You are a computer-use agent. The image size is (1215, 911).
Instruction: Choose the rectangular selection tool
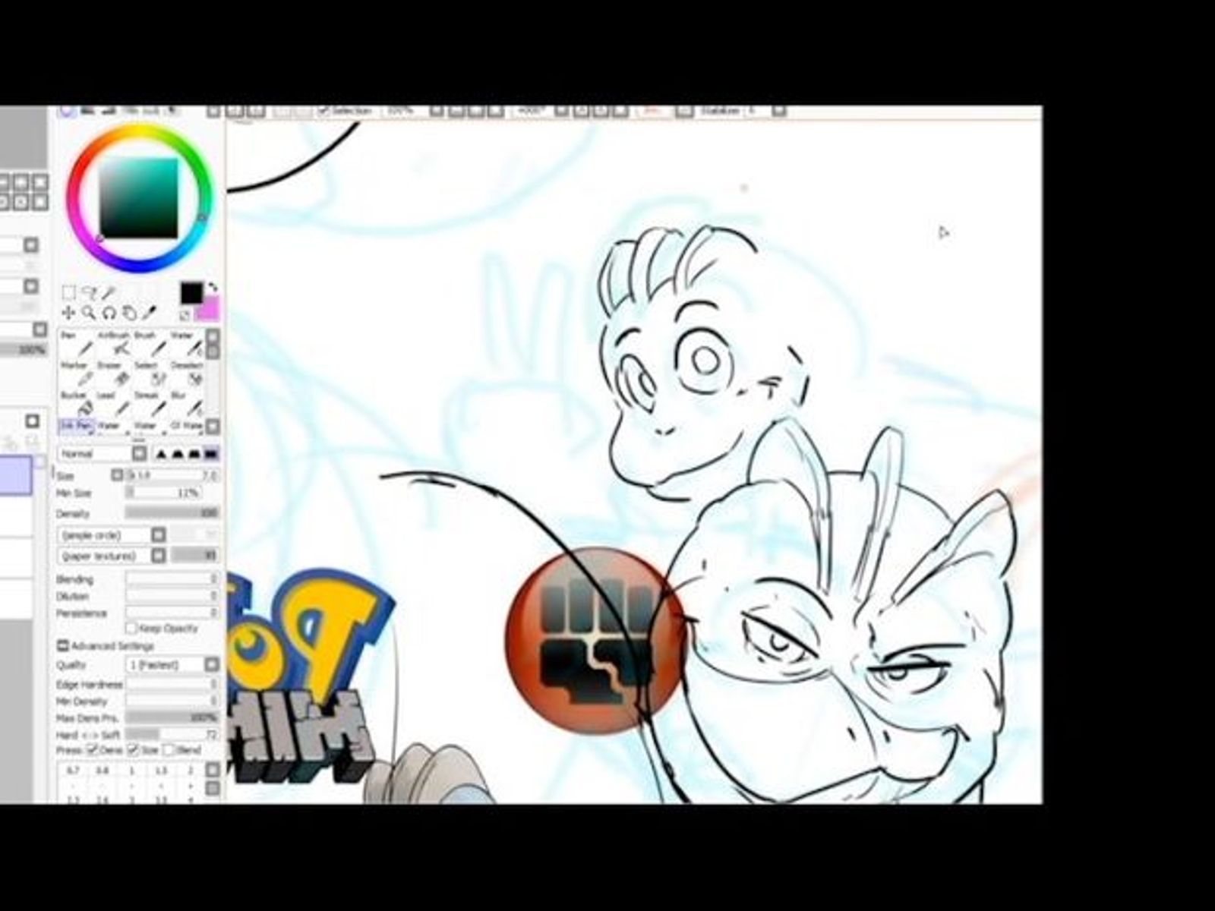click(x=68, y=293)
